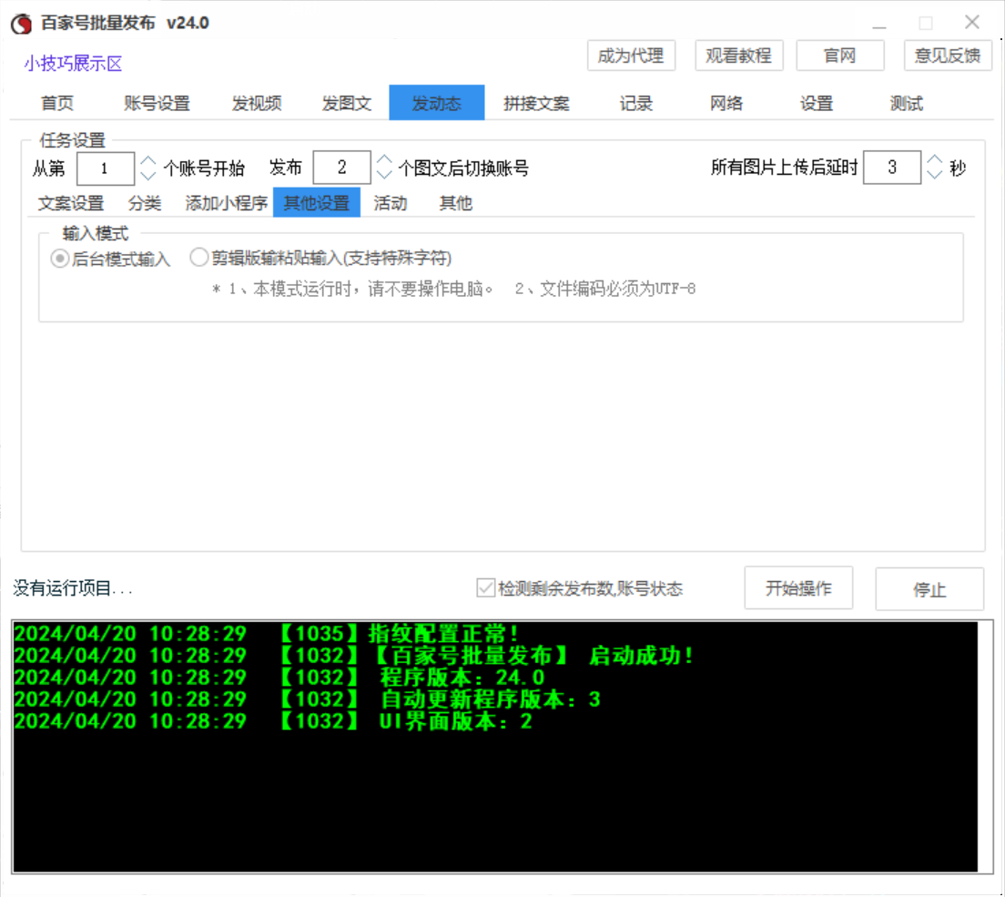Viewport: 1005px width, 897px height.
Task: Increase the upload delay seconds
Action: coord(935,159)
